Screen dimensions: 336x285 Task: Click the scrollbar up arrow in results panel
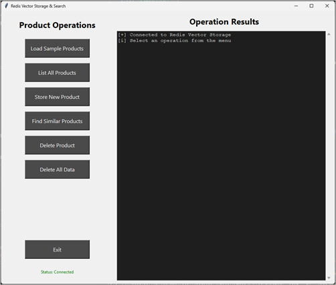[329, 34]
